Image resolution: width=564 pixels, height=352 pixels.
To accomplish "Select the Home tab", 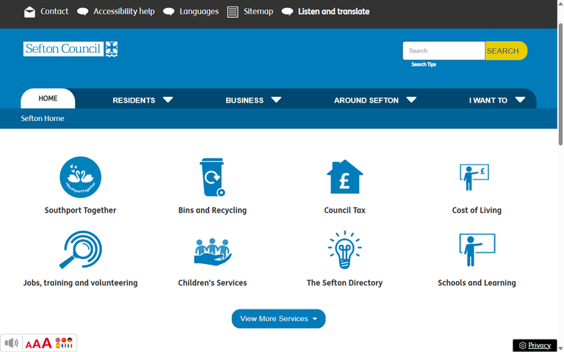I will point(48,98).
